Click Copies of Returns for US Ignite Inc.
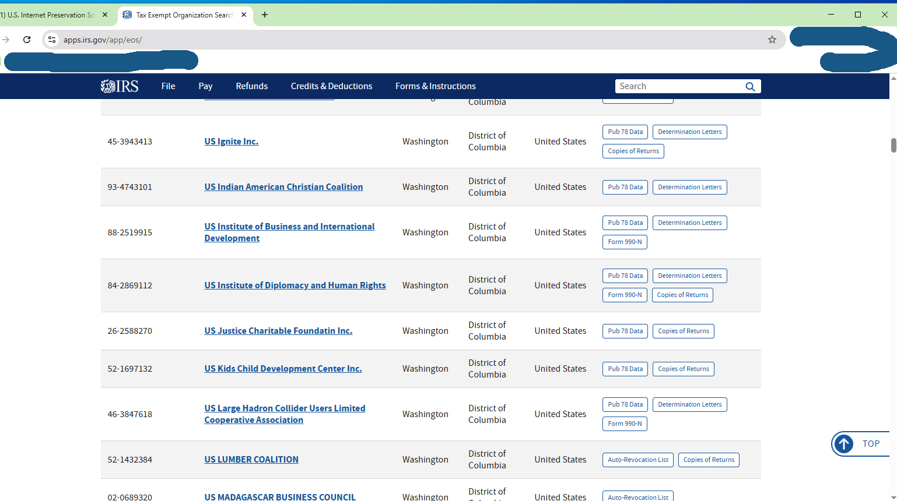 pos(633,151)
